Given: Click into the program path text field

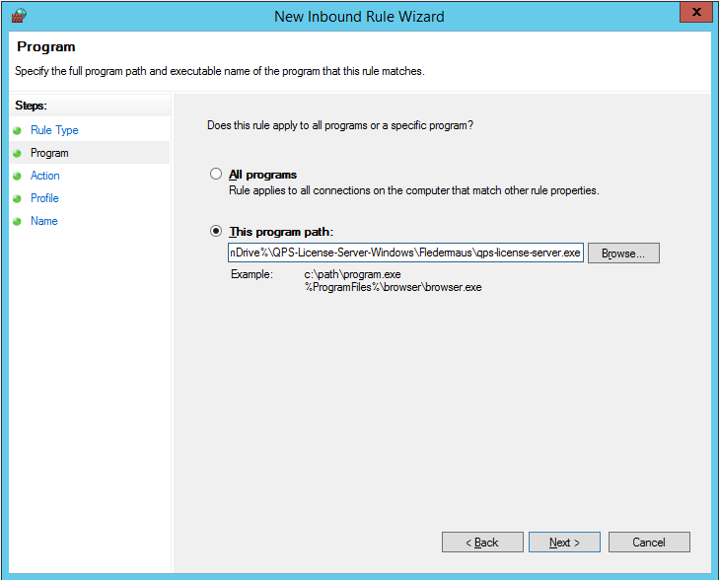Looking at the screenshot, I should [404, 254].
